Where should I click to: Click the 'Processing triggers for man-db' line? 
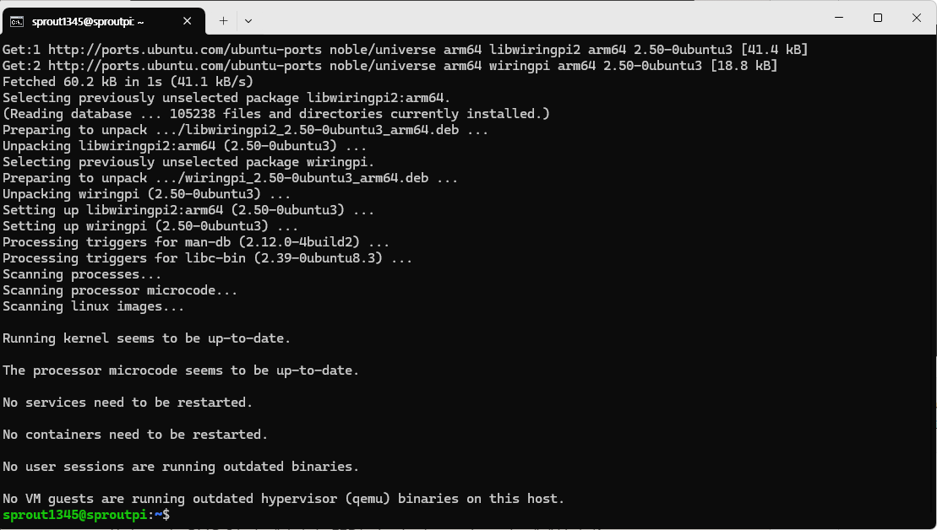click(x=194, y=241)
